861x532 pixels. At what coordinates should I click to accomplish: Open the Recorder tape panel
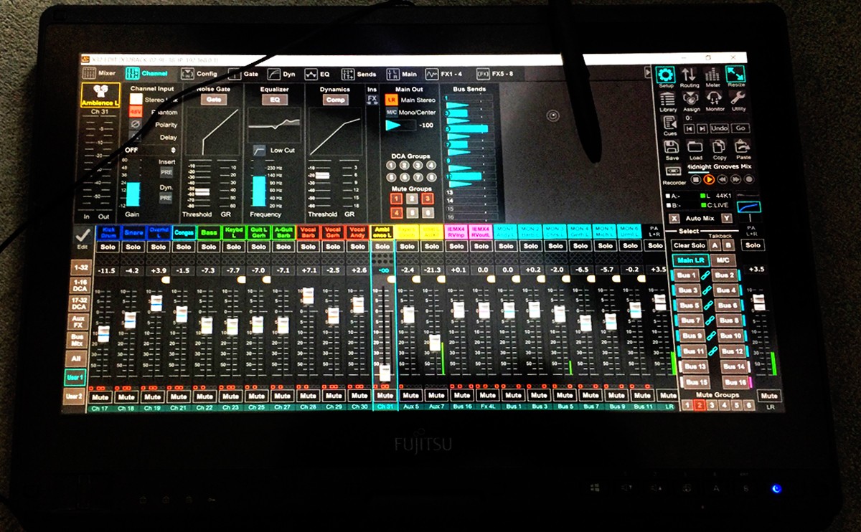[672, 171]
